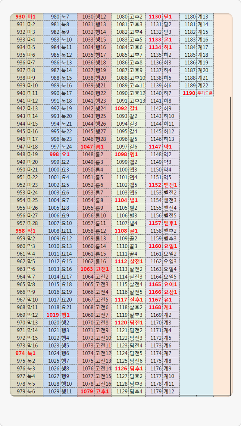This screenshot has height=426, width=241.
Task: Click the red label 고전1
Action: coord(103,269)
